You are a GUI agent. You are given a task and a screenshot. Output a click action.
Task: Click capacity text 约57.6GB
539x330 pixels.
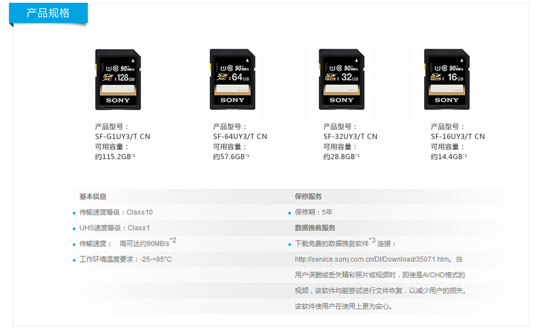231,157
